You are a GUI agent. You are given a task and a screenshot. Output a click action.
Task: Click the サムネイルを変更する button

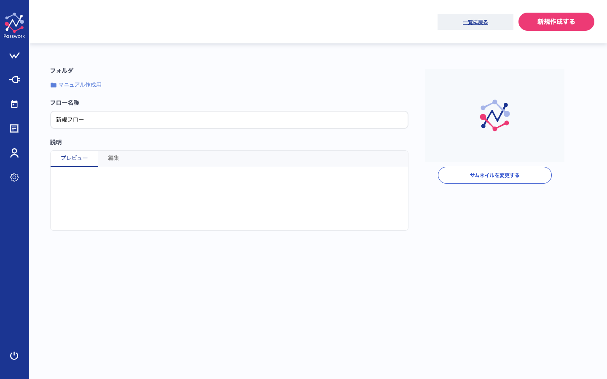click(x=495, y=175)
